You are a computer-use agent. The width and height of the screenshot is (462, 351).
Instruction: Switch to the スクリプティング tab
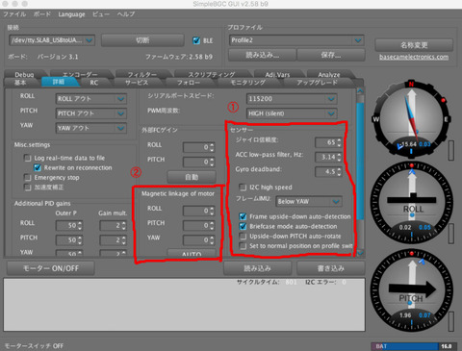coord(212,74)
